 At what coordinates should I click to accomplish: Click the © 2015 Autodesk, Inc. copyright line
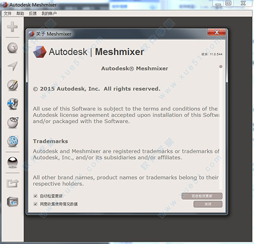(96, 89)
